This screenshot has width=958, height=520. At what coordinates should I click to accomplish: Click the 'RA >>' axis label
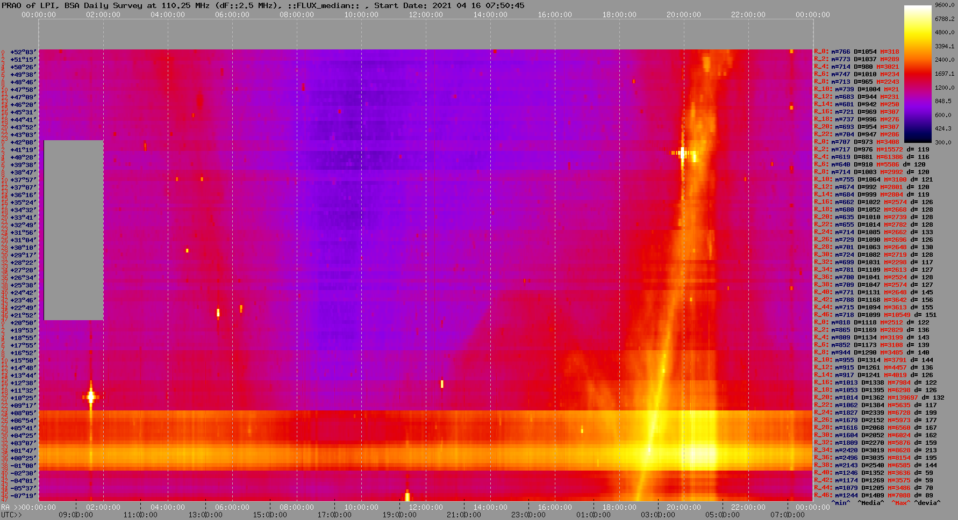point(10,507)
